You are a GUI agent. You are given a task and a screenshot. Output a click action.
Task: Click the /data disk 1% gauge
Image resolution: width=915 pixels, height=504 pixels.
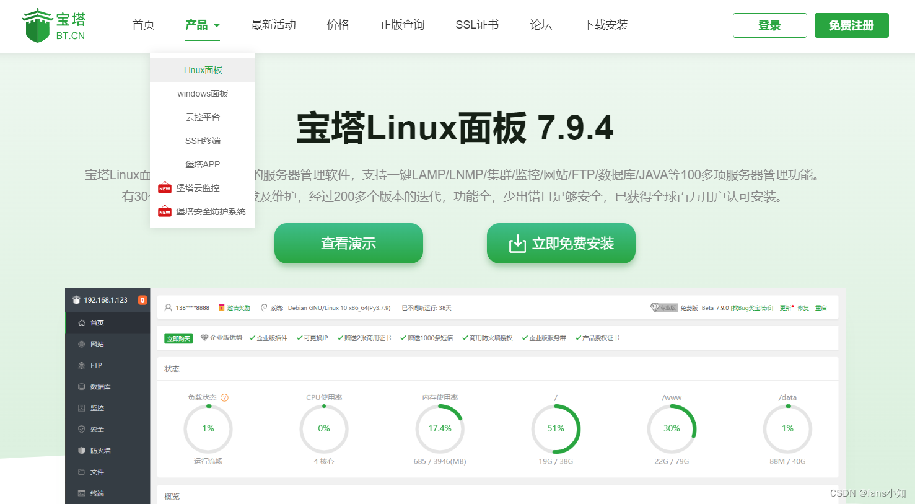(787, 428)
